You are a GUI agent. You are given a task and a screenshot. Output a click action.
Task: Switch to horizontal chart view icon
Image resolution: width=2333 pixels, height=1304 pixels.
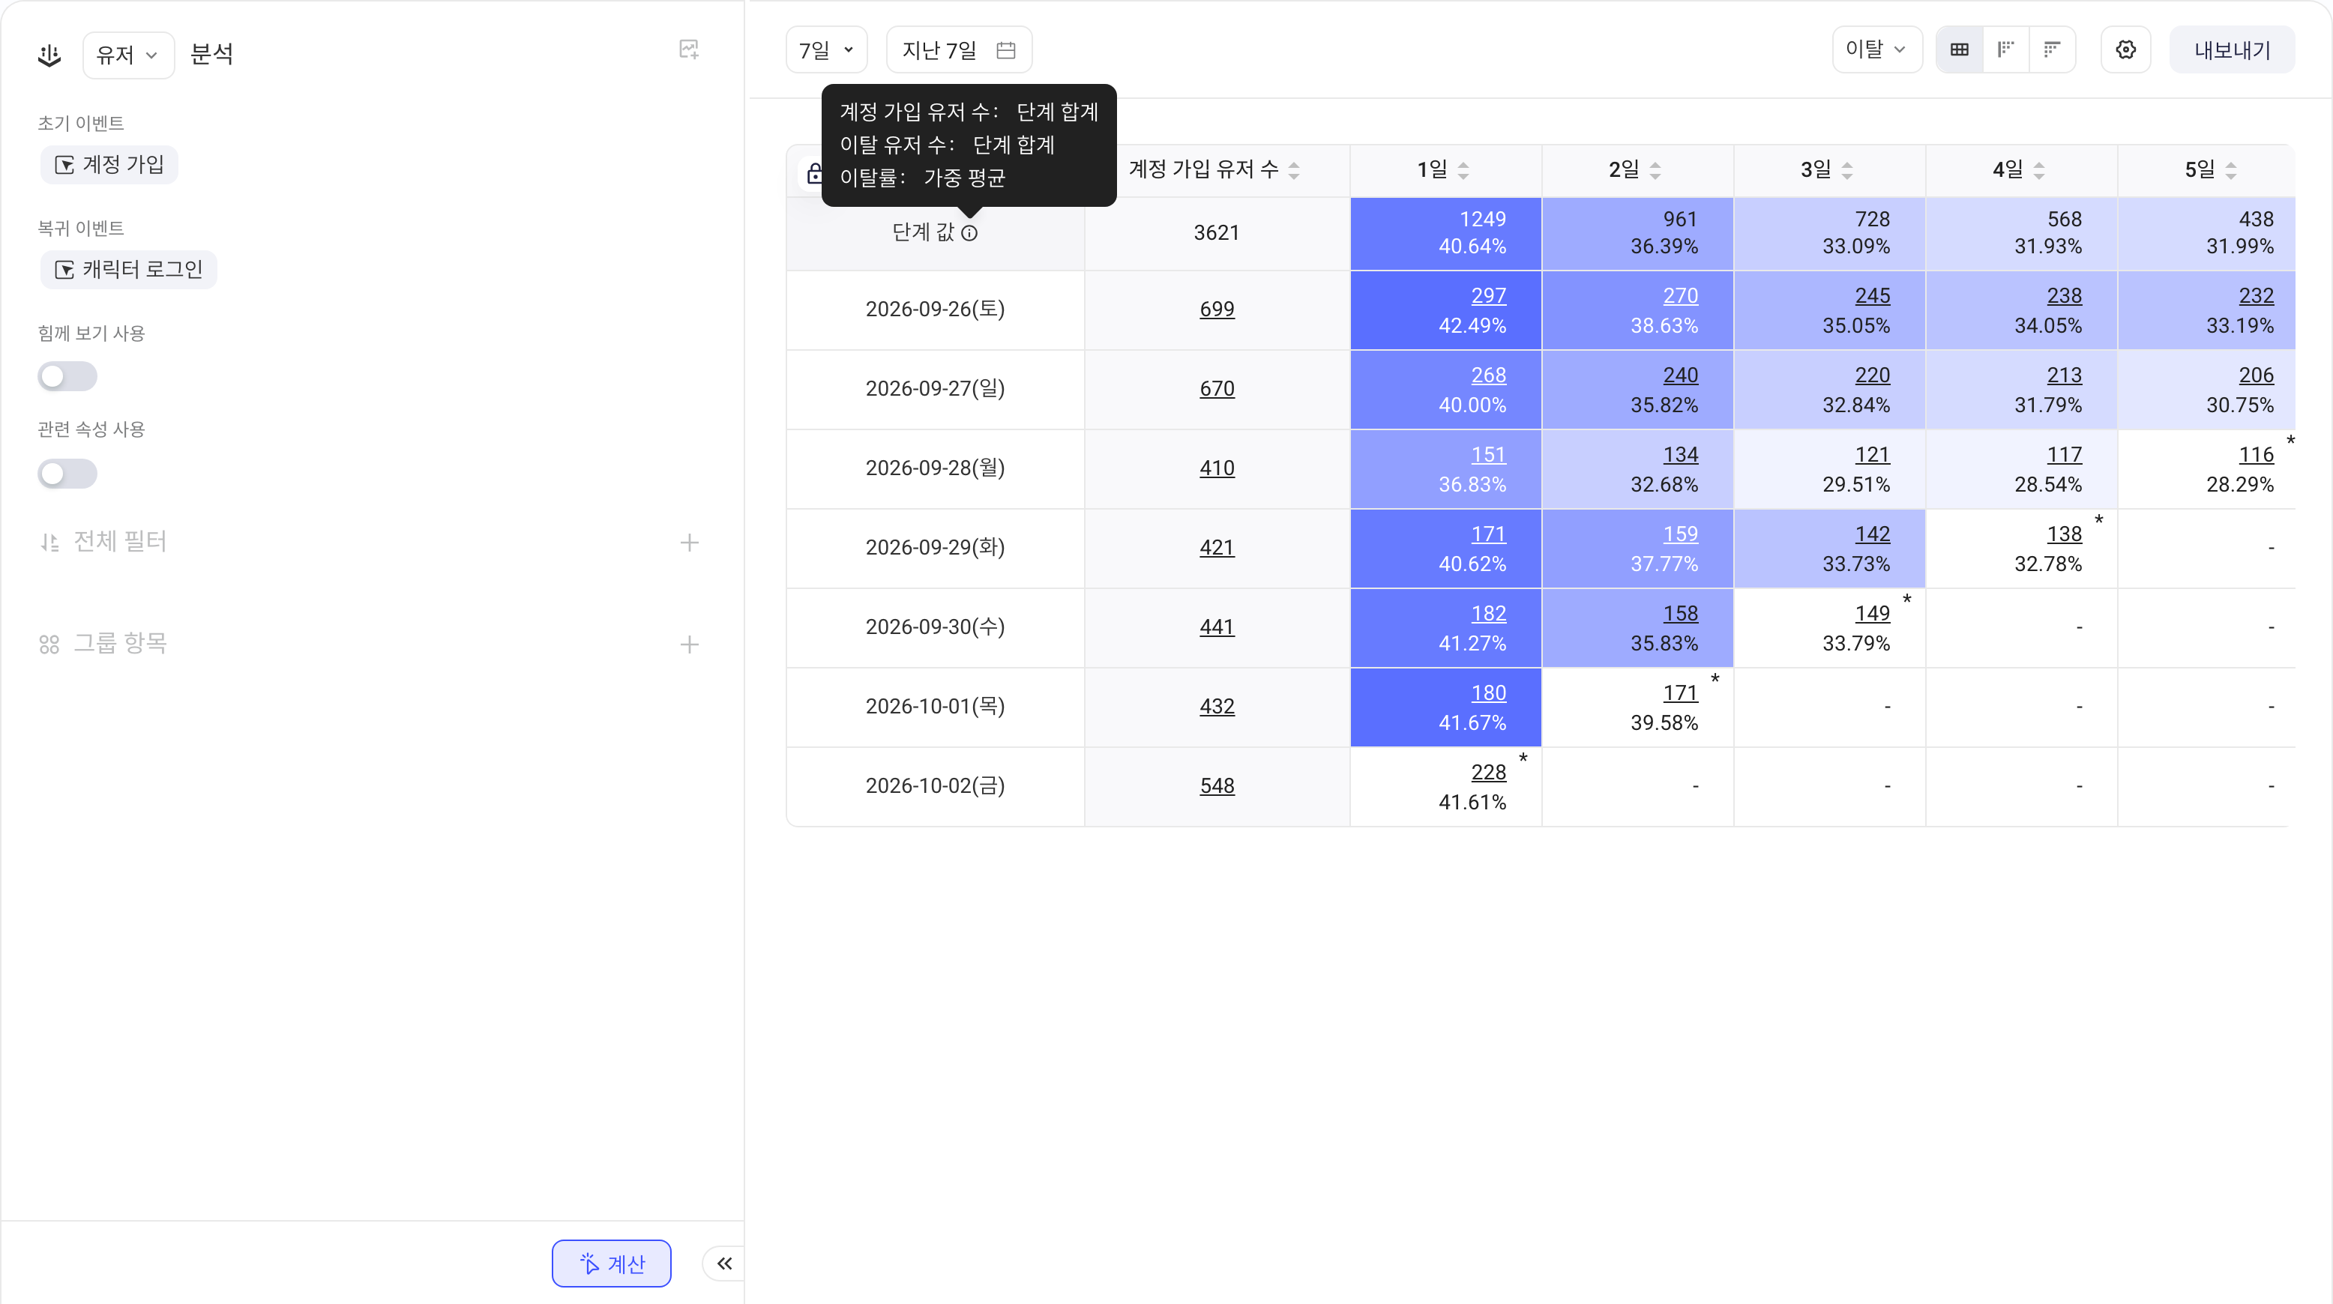[2052, 49]
